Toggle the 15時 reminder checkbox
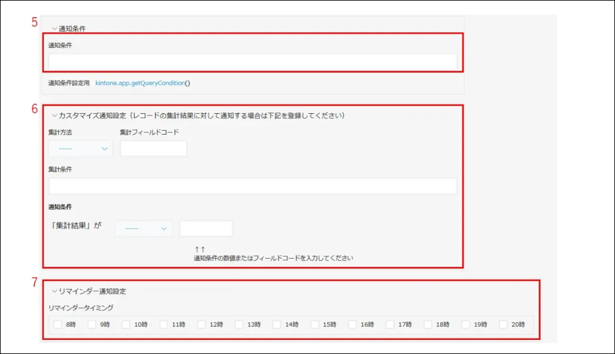Image resolution: width=615 pixels, height=354 pixels. tap(315, 324)
